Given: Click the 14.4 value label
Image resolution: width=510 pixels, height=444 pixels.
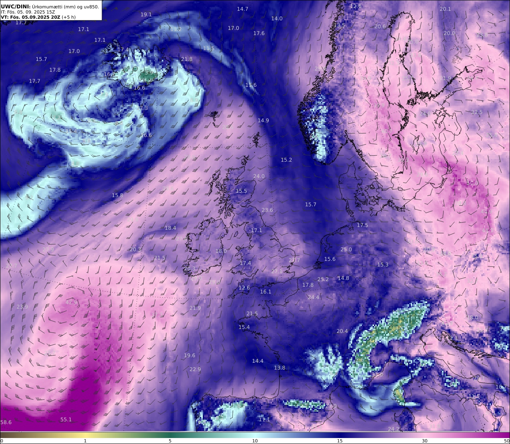Looking at the screenshot, I should pyautogui.click(x=258, y=361).
